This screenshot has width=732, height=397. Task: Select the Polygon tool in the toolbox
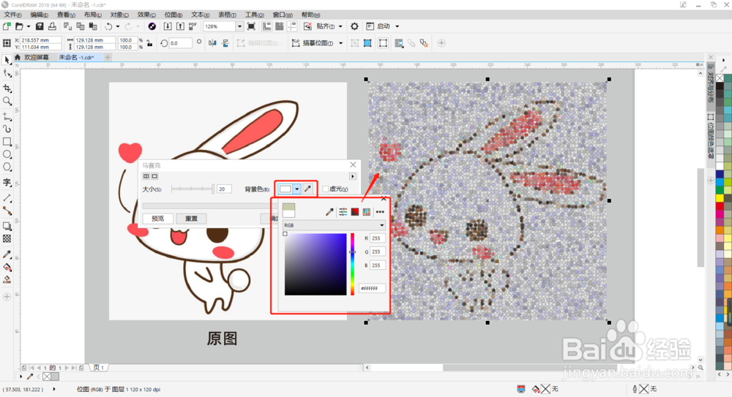pyautogui.click(x=7, y=167)
